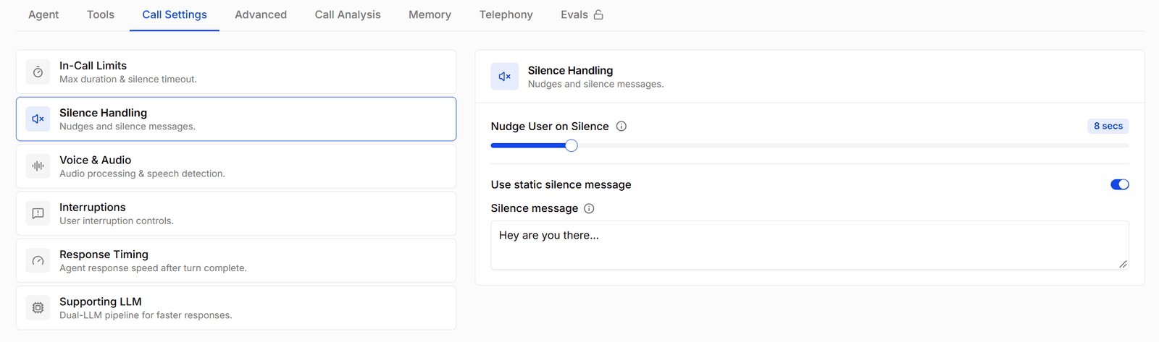Image resolution: width=1159 pixels, height=342 pixels.
Task: Open the Agent tab
Action: pyautogui.click(x=43, y=14)
